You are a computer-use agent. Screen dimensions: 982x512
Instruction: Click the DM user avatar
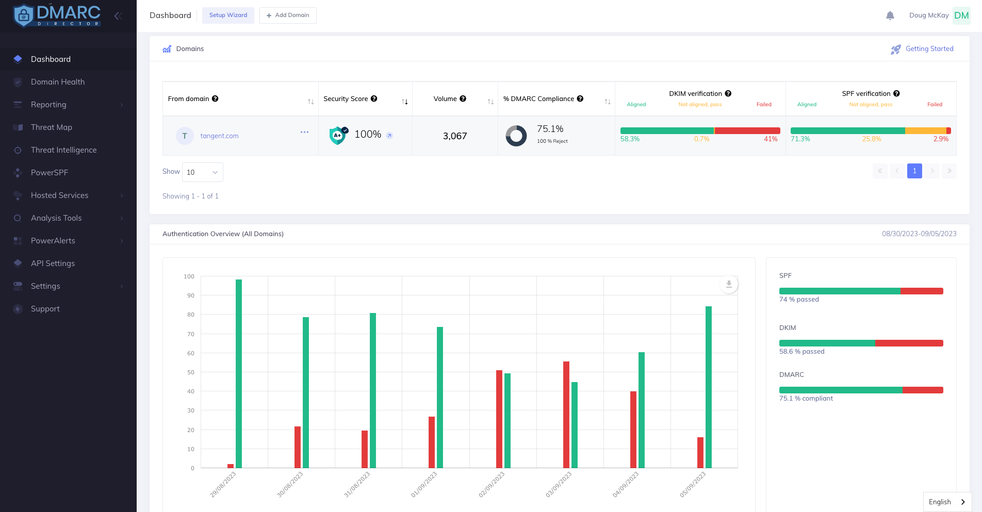pos(961,15)
